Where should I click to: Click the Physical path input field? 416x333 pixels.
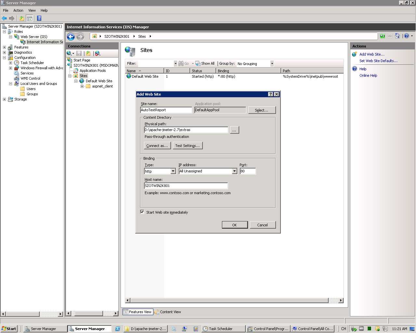(186, 130)
